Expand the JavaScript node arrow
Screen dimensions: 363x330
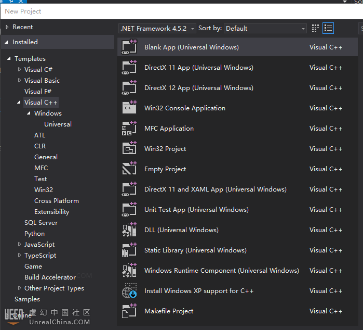pyautogui.click(x=19, y=244)
